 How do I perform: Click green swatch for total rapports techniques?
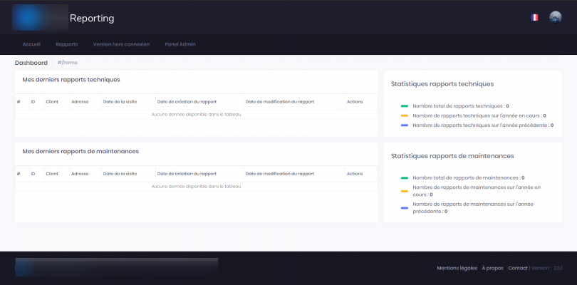[404, 105]
